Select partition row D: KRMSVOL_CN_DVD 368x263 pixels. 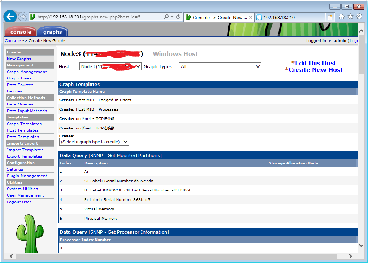coord(208,190)
